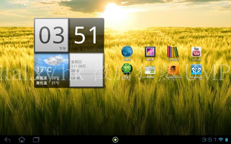231x144 pixels.
Task: Tap the Google search box
Action: [10, 5]
